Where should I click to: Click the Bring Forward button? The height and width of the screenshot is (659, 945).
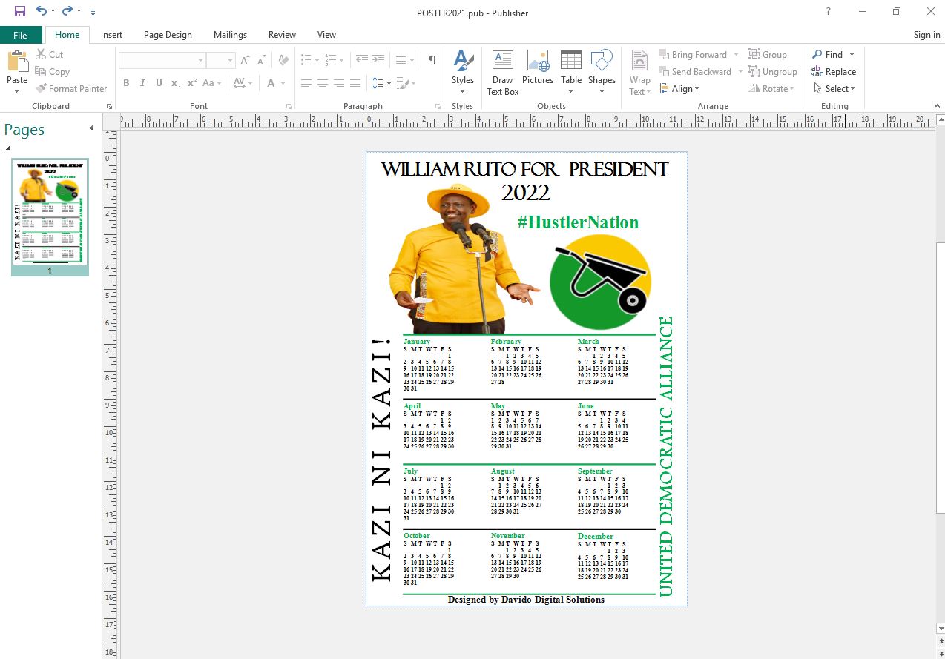click(x=693, y=55)
